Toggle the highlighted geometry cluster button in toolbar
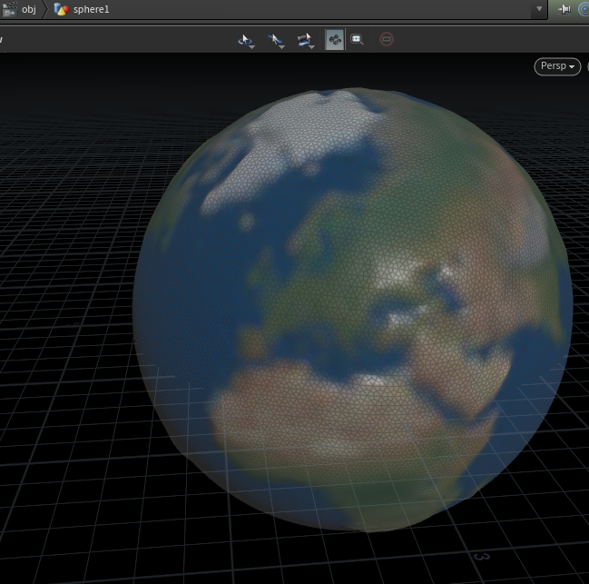Image resolution: width=589 pixels, height=584 pixels. click(334, 39)
